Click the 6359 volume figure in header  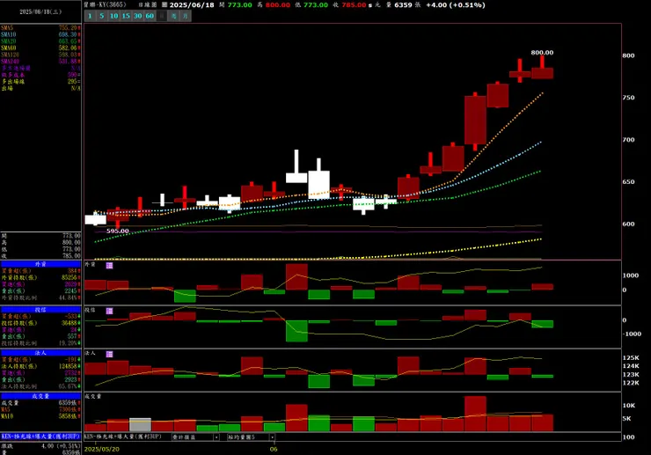(x=403, y=5)
